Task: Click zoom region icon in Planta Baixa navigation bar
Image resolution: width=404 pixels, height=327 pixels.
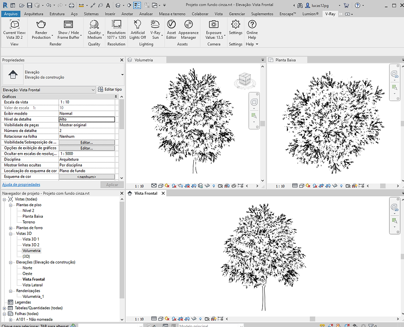Action: pyautogui.click(x=395, y=87)
